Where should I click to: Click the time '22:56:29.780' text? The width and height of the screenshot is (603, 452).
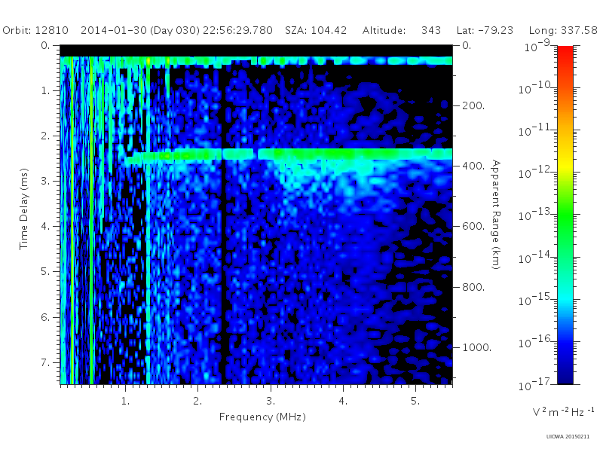pyautogui.click(x=237, y=30)
